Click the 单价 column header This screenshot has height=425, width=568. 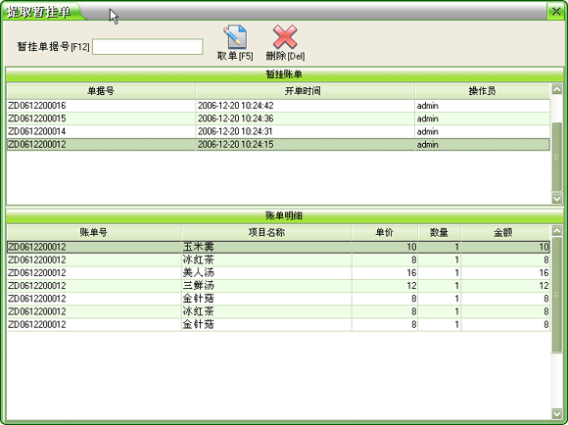pyautogui.click(x=385, y=233)
